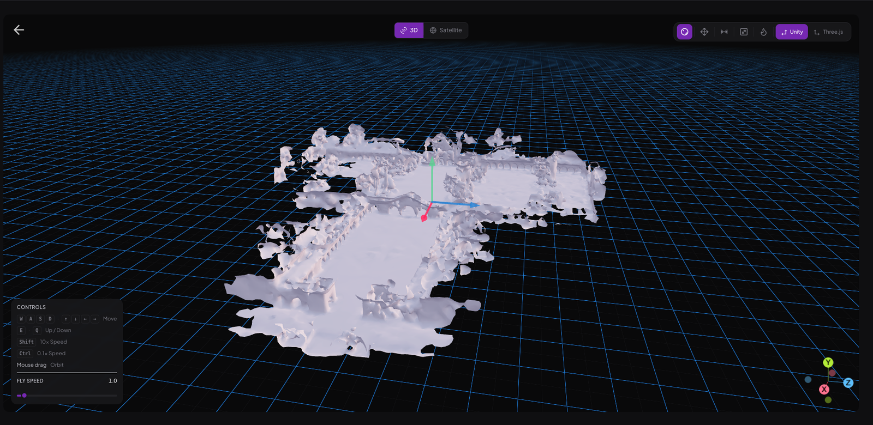Click the '0.1x Speed' label
This screenshot has height=425, width=873.
[51, 354]
